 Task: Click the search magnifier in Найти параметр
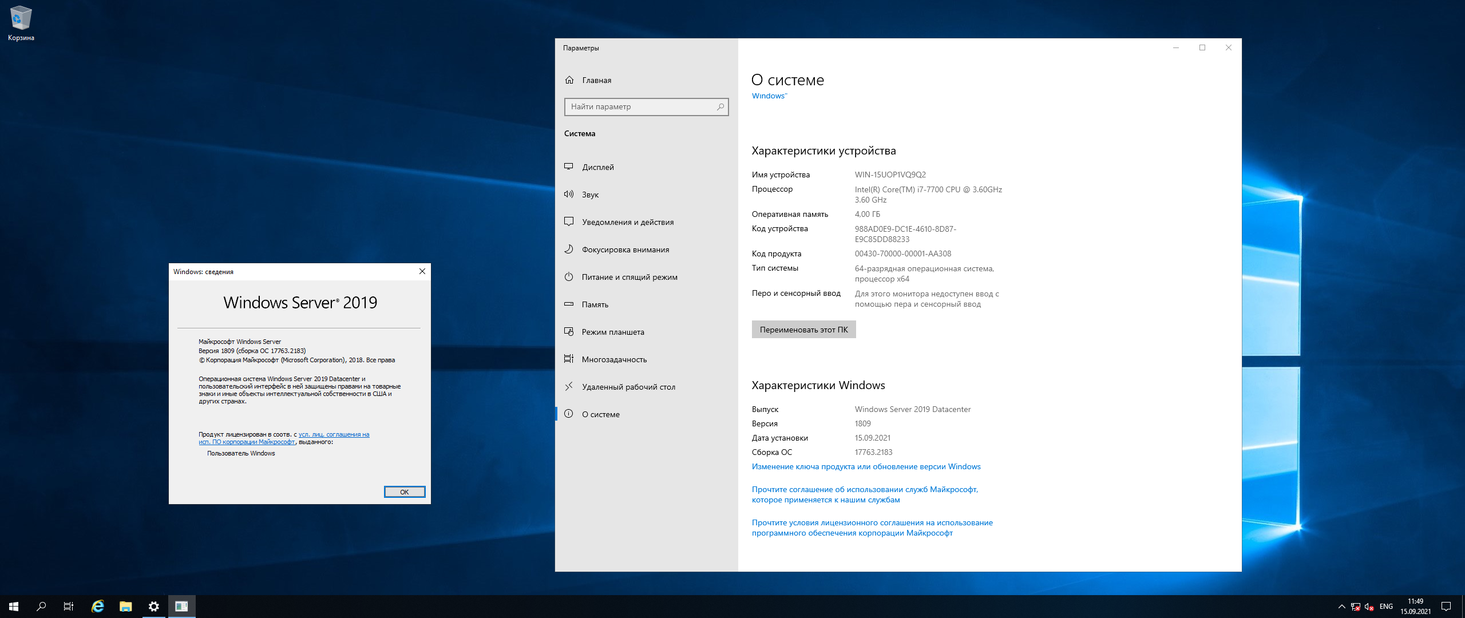click(720, 106)
